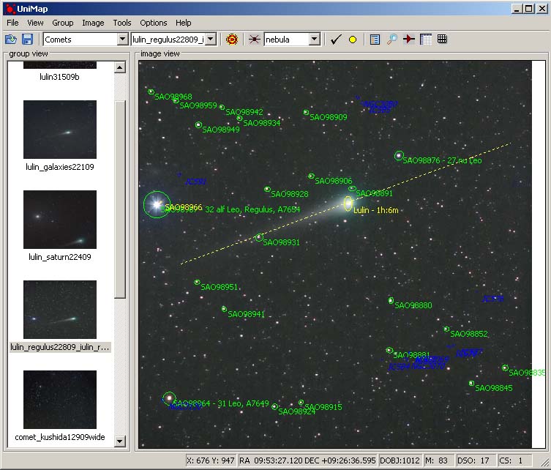This screenshot has height=470, width=551.
Task: Open the Help menu
Action: [x=184, y=23]
